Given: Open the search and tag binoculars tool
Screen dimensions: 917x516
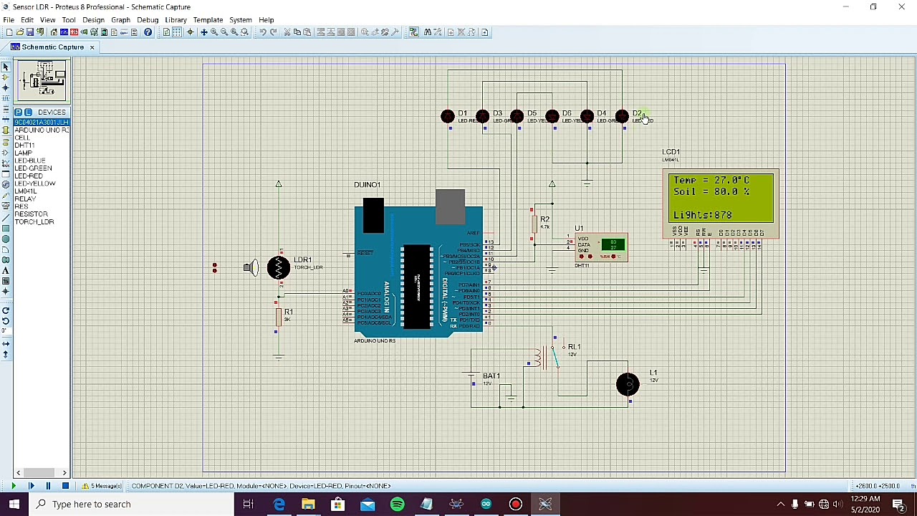Looking at the screenshot, I should (428, 32).
